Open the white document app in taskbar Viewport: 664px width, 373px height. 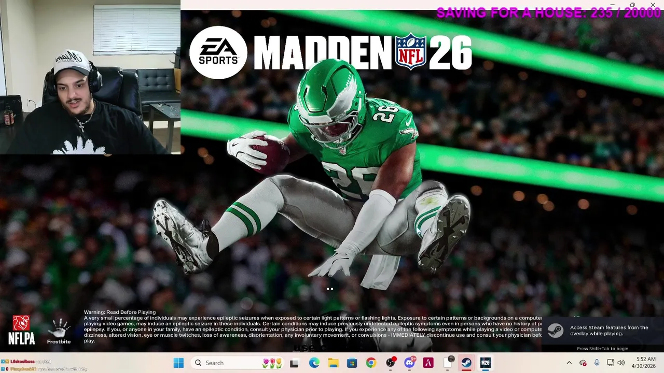tap(448, 363)
